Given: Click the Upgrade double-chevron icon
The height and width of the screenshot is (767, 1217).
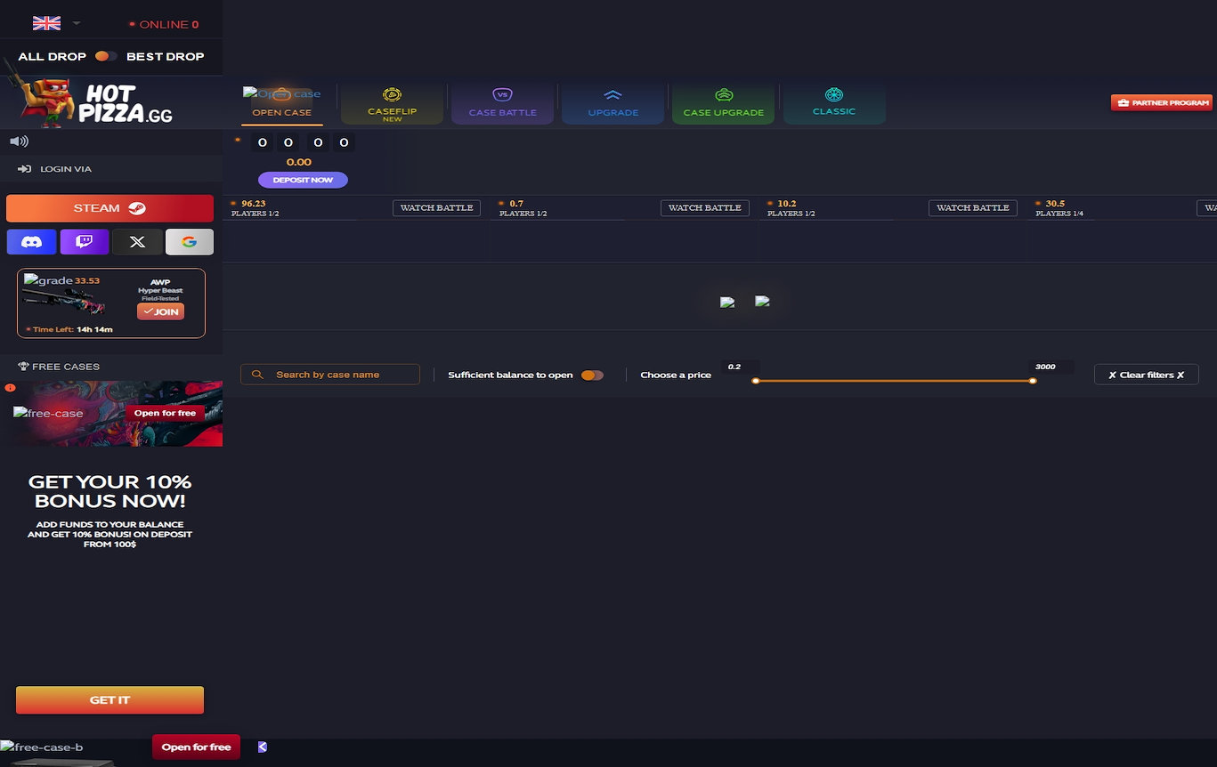Looking at the screenshot, I should pos(613,95).
